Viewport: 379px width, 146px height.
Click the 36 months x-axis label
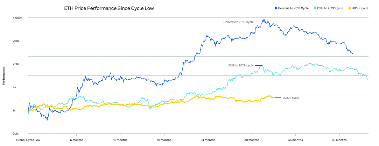click(295, 140)
